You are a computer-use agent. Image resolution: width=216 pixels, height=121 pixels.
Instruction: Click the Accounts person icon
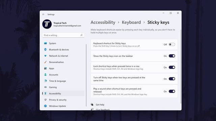tap(45, 75)
